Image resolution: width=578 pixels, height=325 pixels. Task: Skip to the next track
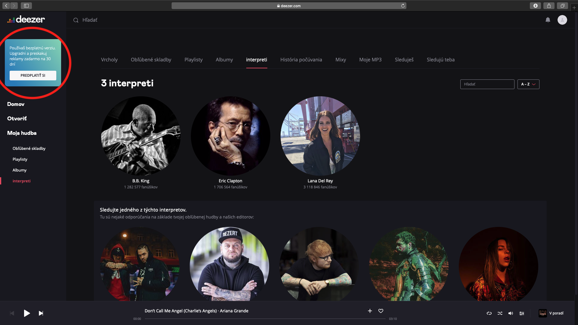[x=41, y=313]
